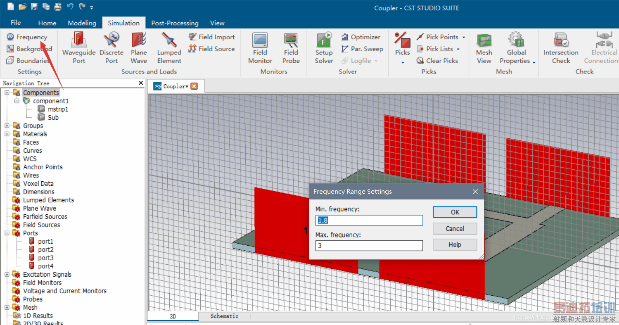Screen dimensions: 619x325
Task: Collapse the Components tree node
Action: pyautogui.click(x=7, y=93)
